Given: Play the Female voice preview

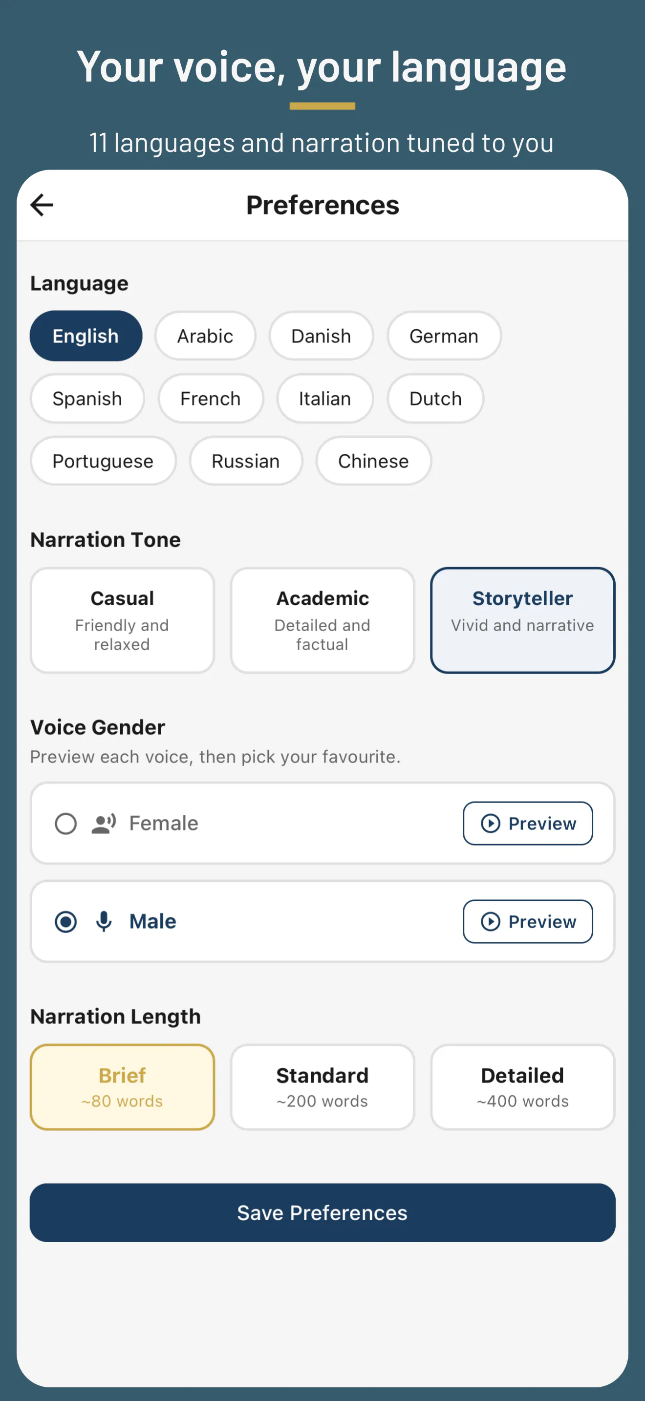Looking at the screenshot, I should click(528, 824).
